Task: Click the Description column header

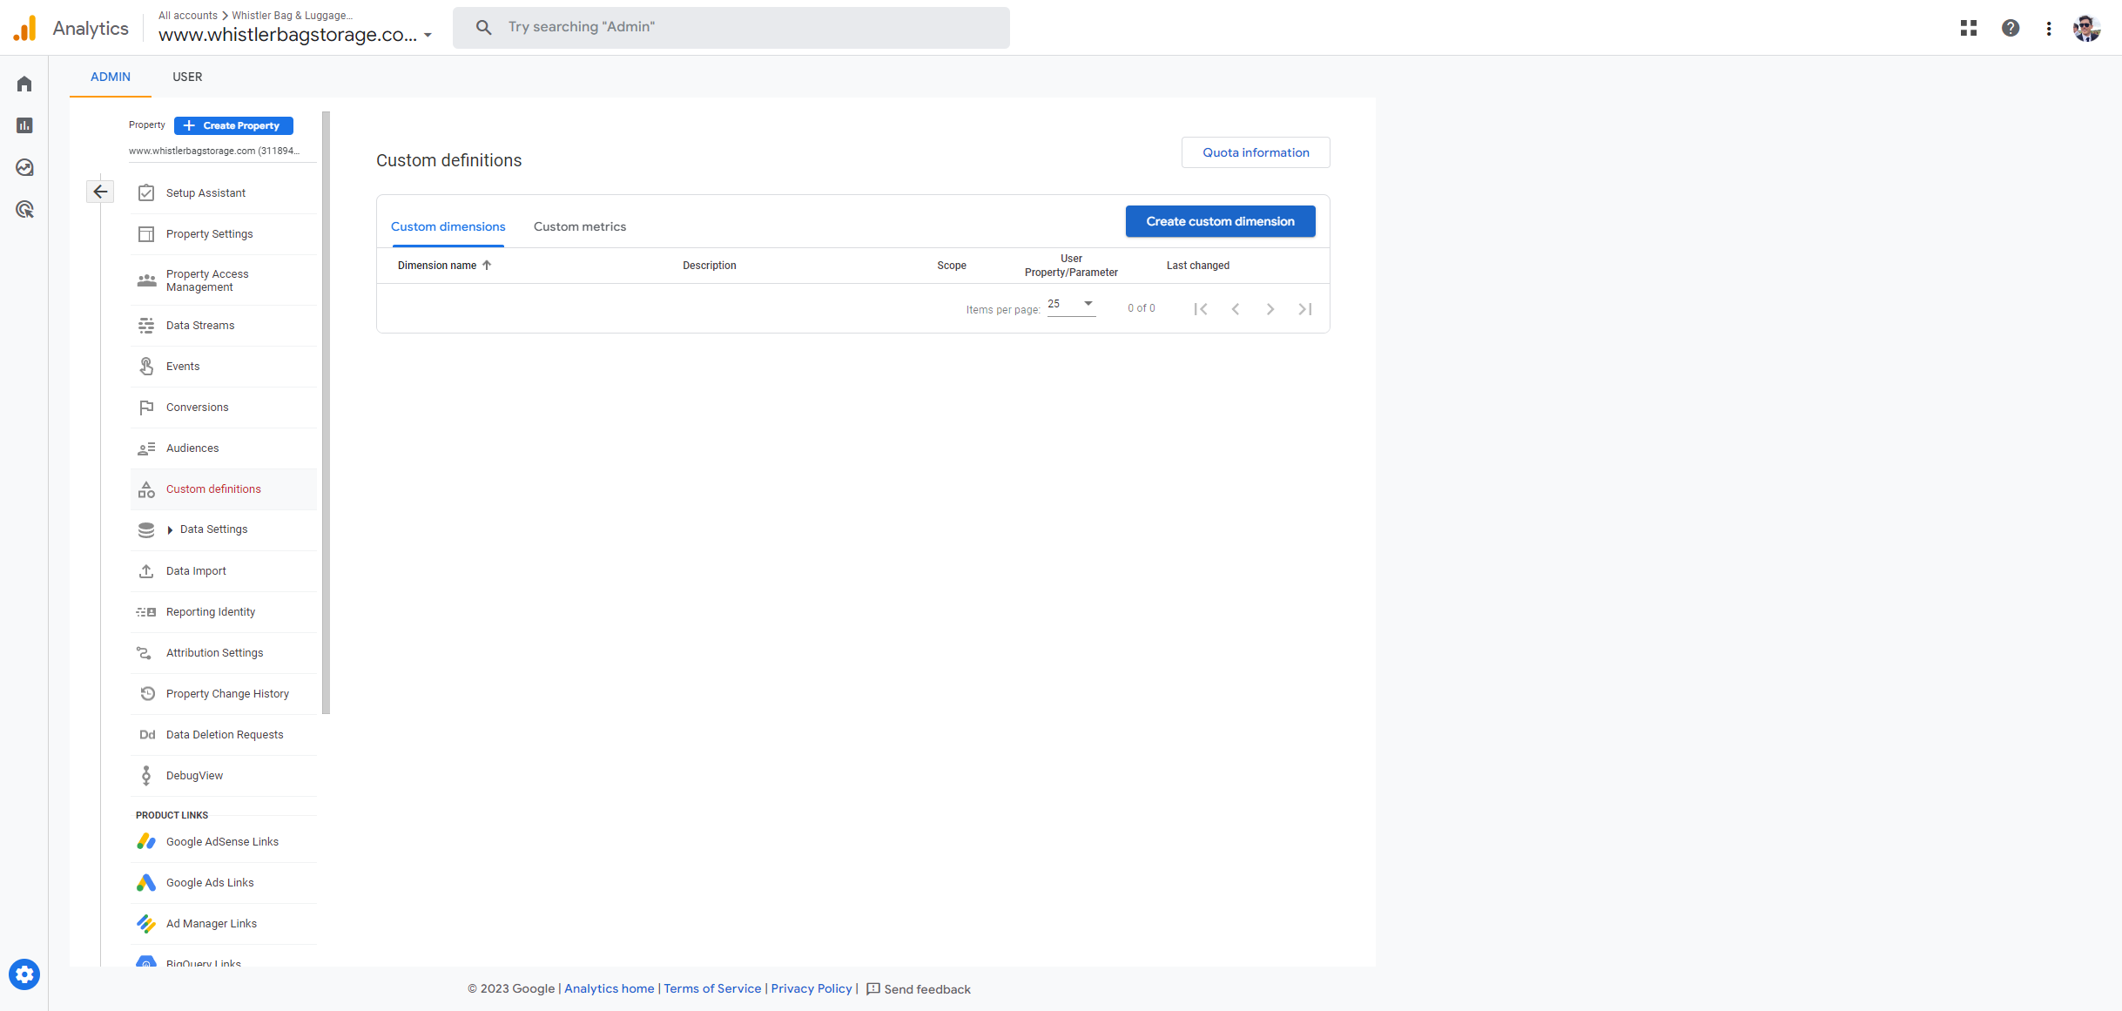Action: tap(710, 266)
